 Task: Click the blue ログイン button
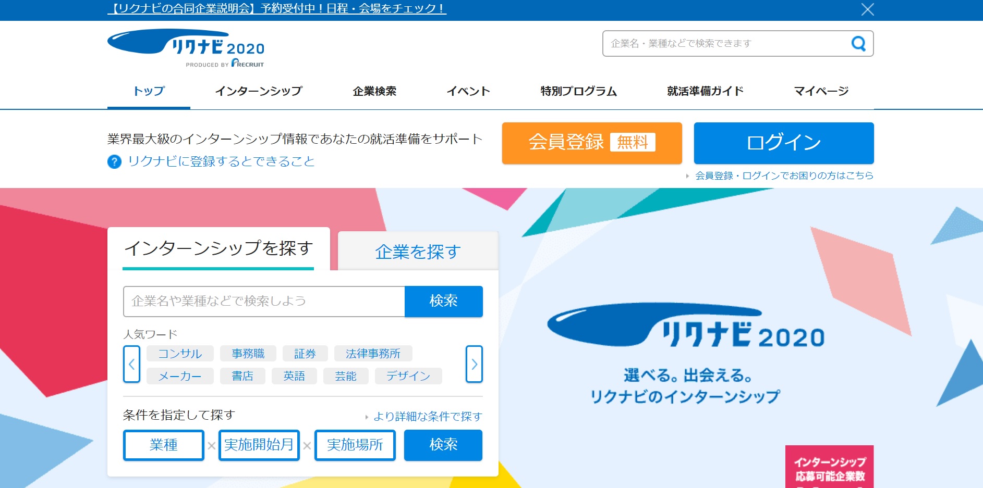pyautogui.click(x=783, y=143)
